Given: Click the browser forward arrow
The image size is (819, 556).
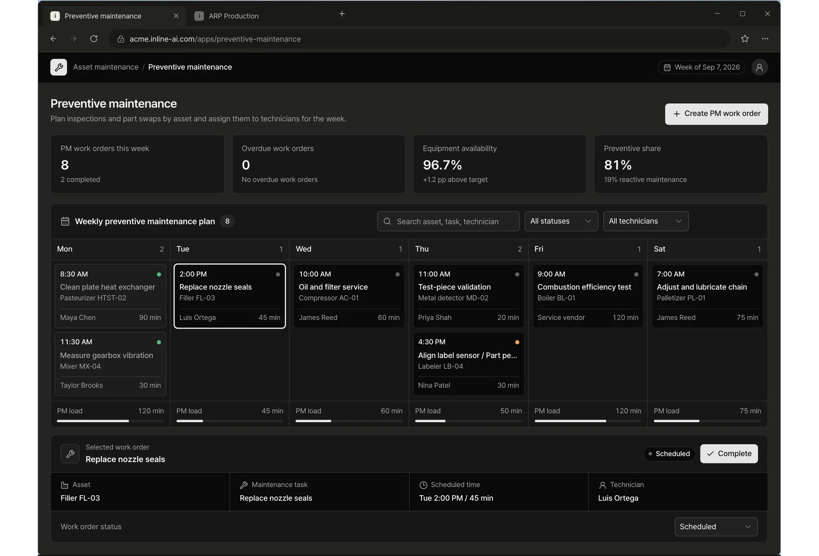Looking at the screenshot, I should (73, 39).
